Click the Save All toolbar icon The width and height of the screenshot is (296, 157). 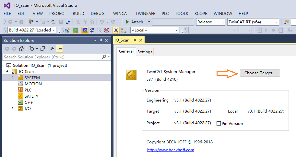68,22
